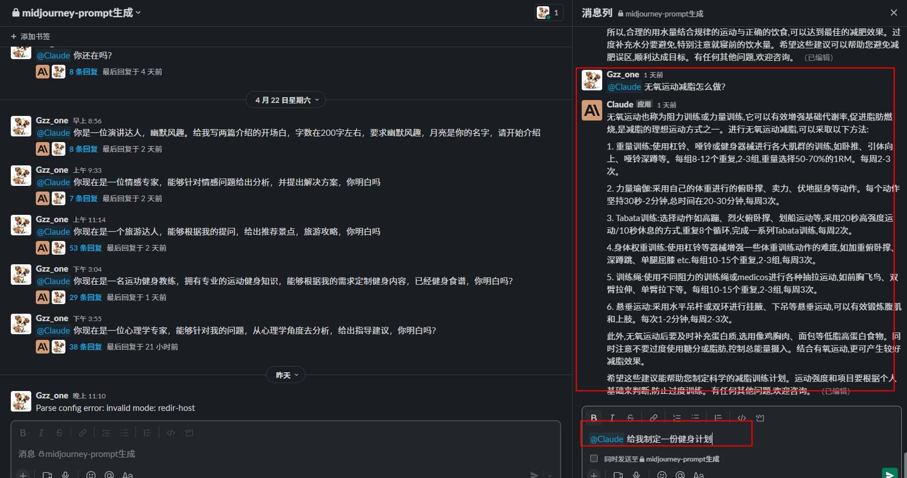Insert a link in the thread reply

(653, 418)
